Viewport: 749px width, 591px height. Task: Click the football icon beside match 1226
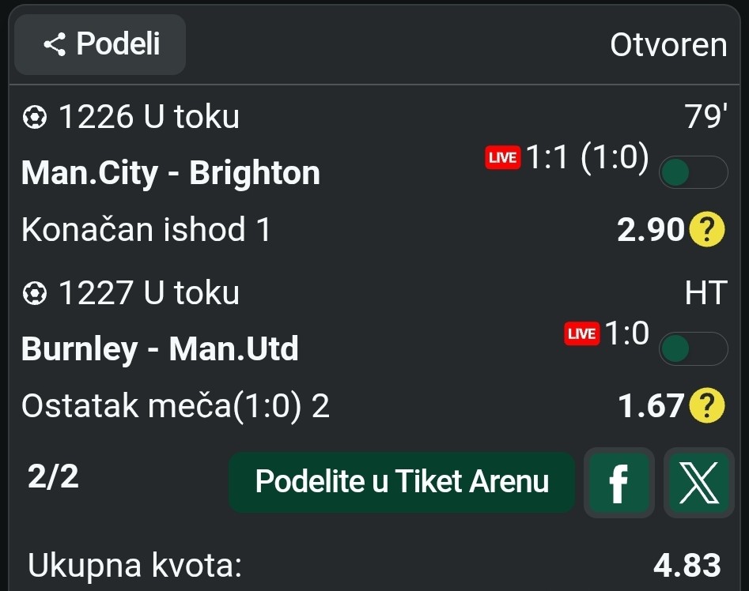coord(34,118)
